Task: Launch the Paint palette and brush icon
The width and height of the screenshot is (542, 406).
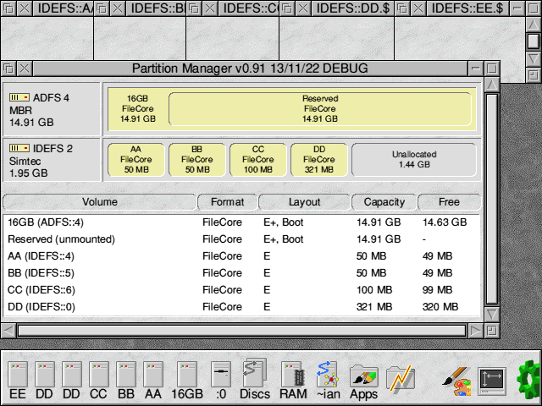Action: tap(456, 381)
